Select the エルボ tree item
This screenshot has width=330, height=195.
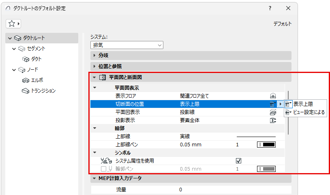(37, 80)
